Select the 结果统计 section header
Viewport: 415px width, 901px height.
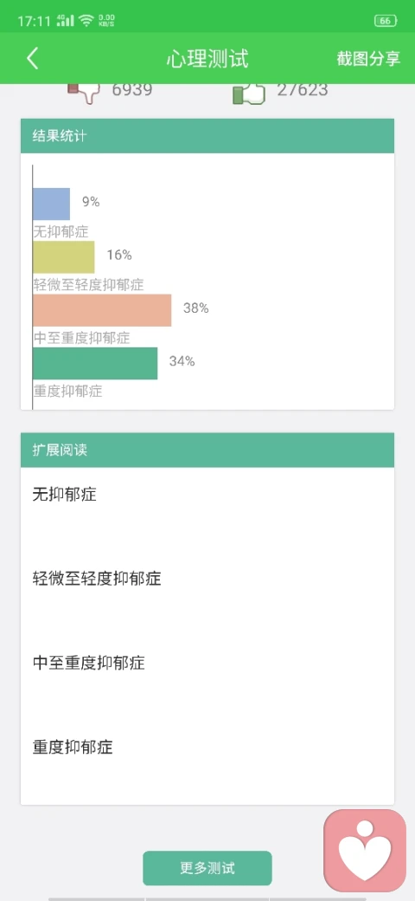click(x=207, y=136)
